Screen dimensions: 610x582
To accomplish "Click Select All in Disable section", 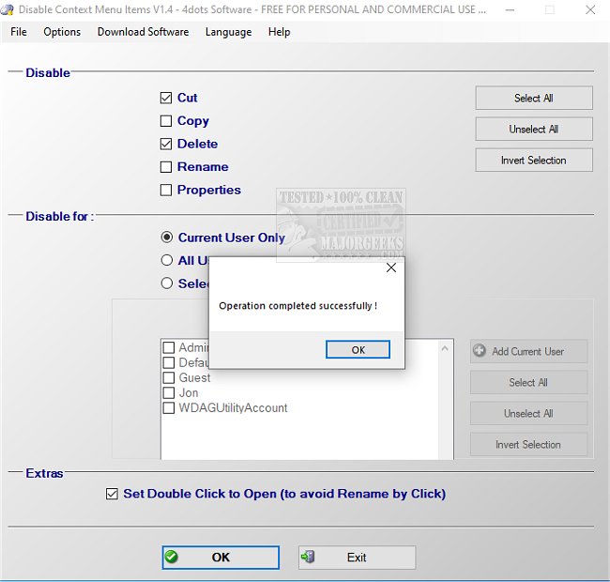I will (534, 98).
